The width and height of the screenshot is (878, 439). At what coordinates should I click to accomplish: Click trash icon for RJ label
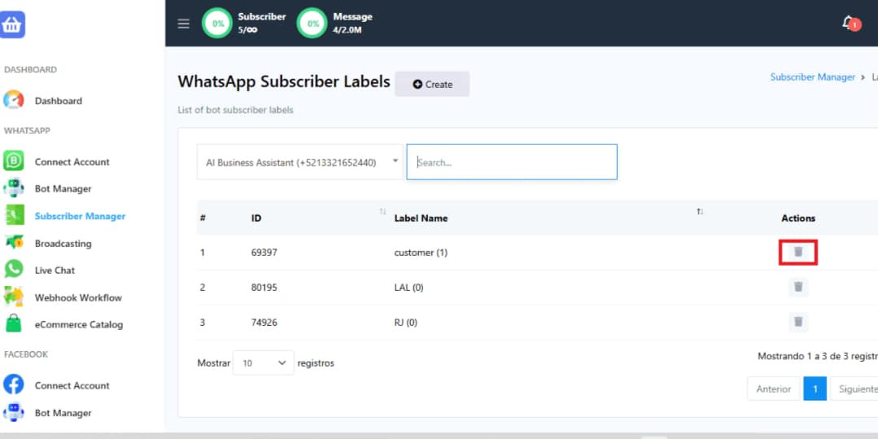point(798,322)
